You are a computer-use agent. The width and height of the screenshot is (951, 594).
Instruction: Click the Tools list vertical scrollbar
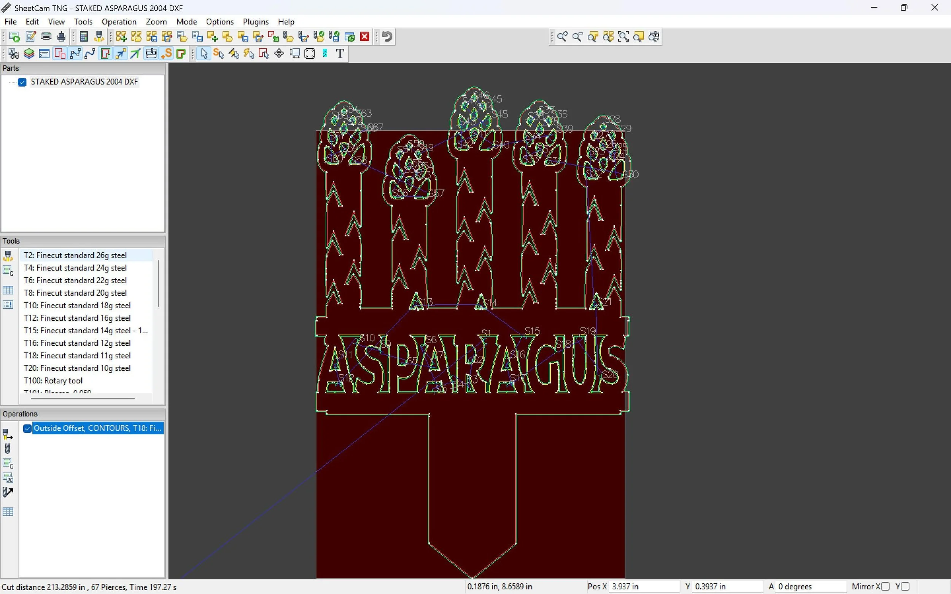(x=158, y=283)
